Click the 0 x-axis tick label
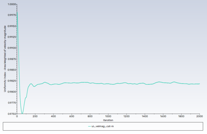Screen dimensions: 207x134 (x=17, y=116)
